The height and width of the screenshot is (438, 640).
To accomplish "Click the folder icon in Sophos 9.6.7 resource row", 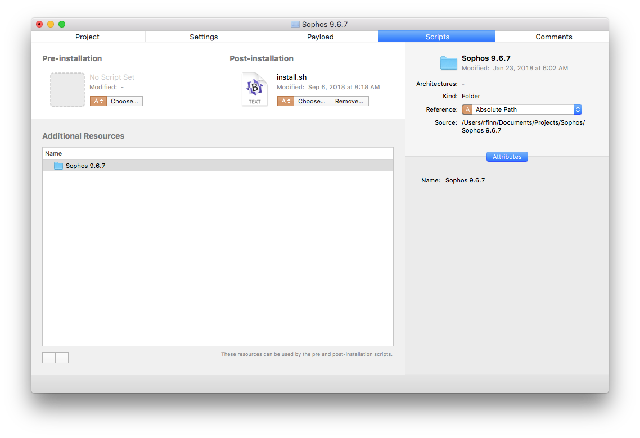I will [x=58, y=166].
